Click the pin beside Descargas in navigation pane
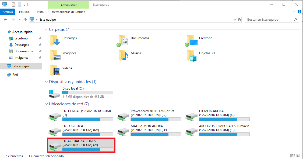303x159 pixels. [40, 45]
